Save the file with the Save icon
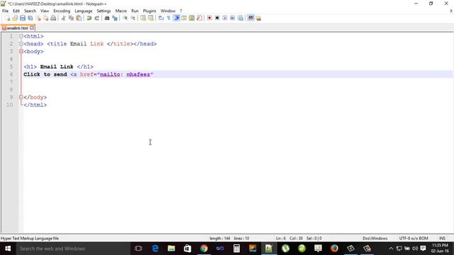This screenshot has height=255, width=454. click(x=23, y=18)
